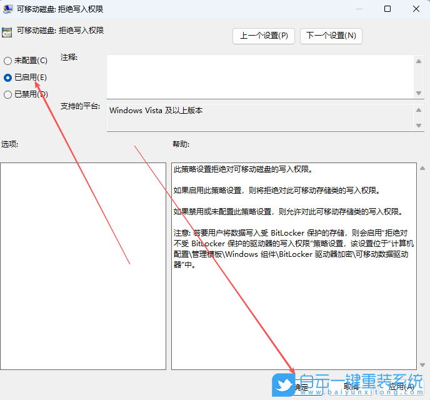Click help text '此策略设置拒绝对可移动磁盘的写入权限'

[243, 169]
